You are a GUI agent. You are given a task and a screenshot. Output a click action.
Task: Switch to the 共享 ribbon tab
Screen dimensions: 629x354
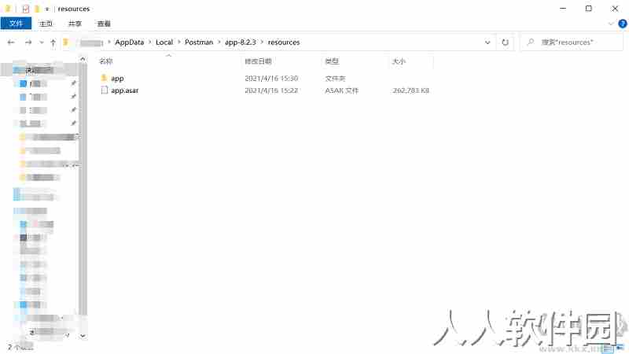pyautogui.click(x=75, y=24)
